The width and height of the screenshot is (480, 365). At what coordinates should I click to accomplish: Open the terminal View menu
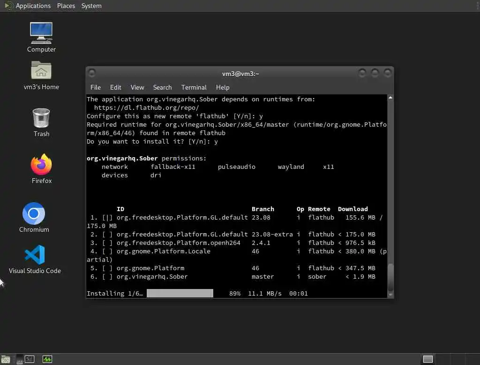pyautogui.click(x=137, y=87)
